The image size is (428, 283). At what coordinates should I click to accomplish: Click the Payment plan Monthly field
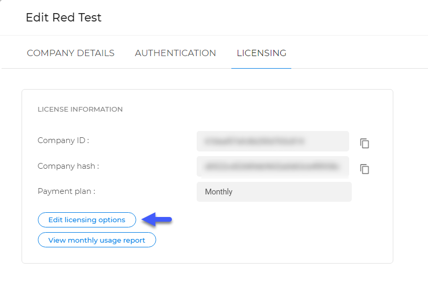[274, 192]
